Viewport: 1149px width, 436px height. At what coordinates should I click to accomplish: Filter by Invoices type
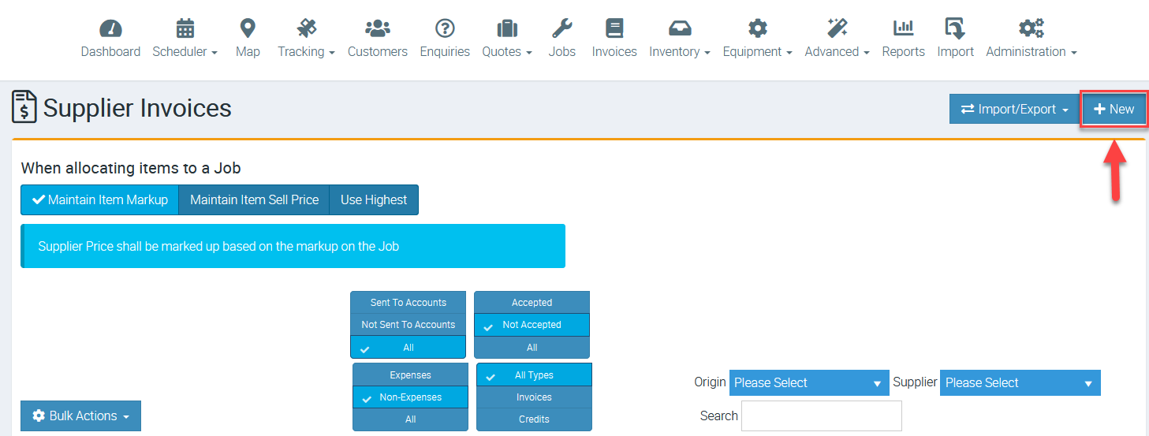coord(534,397)
